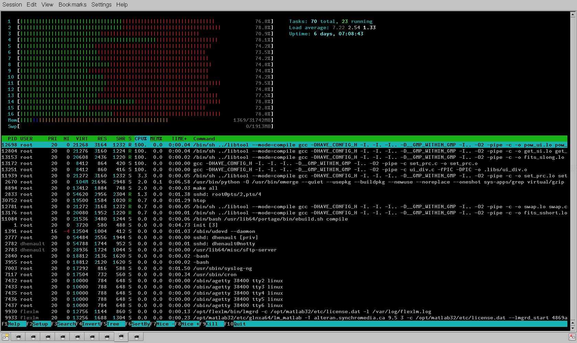Click the Close Session icon at bottom right
The image size is (577, 343).
572,337
